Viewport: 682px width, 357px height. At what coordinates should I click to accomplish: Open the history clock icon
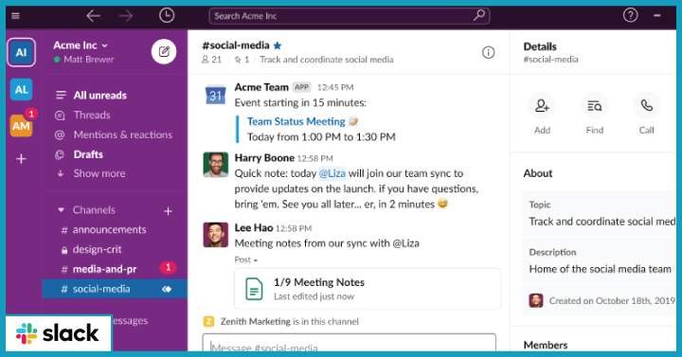coord(167,16)
